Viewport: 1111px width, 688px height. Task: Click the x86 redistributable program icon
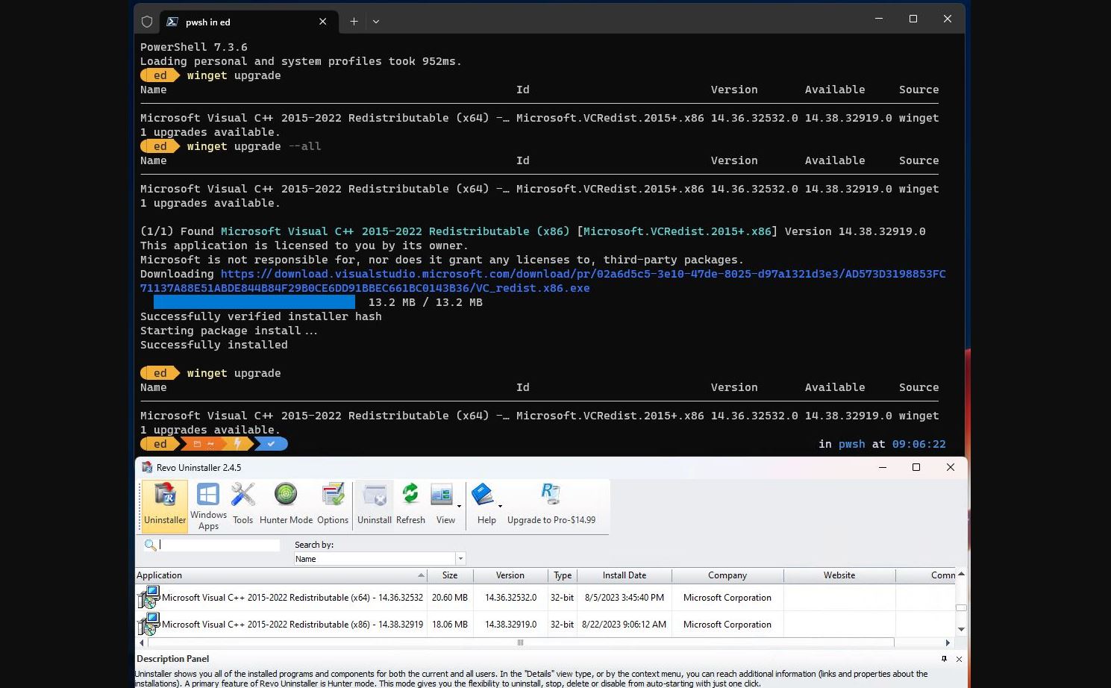(148, 625)
